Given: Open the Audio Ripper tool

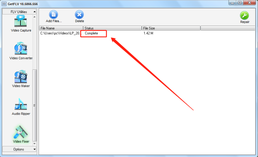Looking at the screenshot, I should [21, 107].
